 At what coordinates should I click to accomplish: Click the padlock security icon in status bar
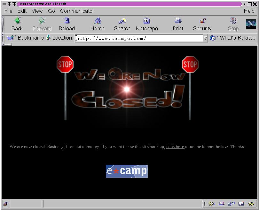pos(5,204)
